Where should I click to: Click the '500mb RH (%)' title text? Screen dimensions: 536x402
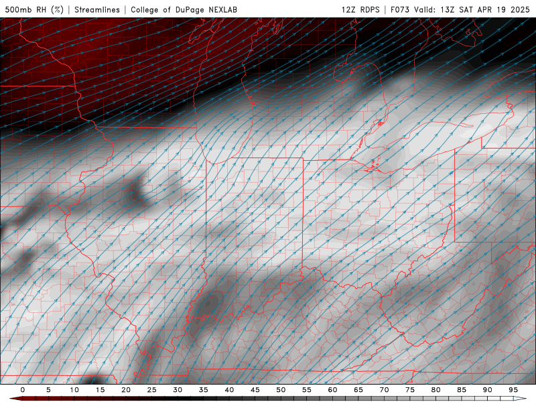click(x=34, y=9)
